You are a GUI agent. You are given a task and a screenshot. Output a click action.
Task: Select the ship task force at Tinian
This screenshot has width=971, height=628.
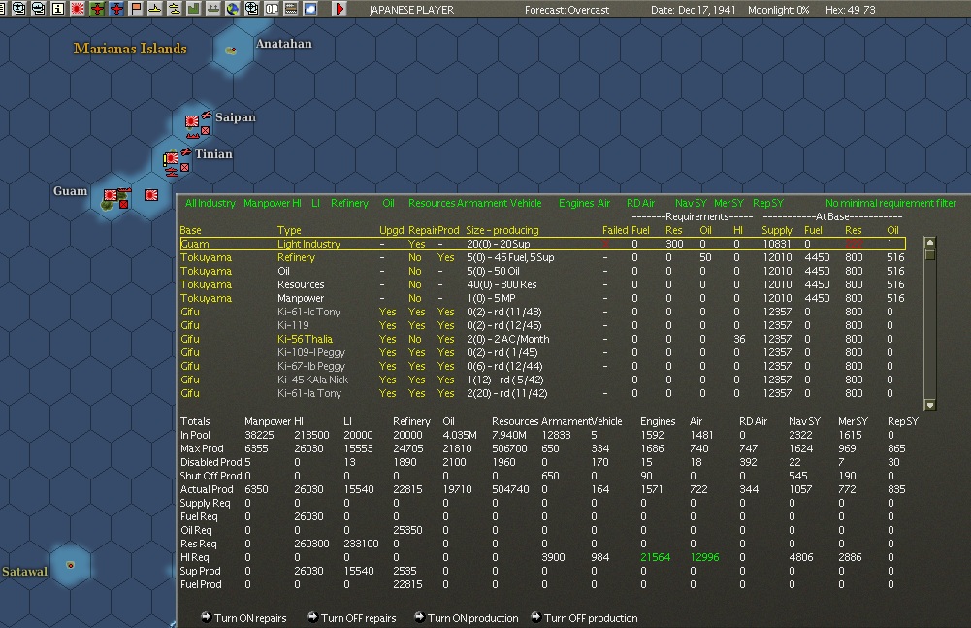coord(172,172)
